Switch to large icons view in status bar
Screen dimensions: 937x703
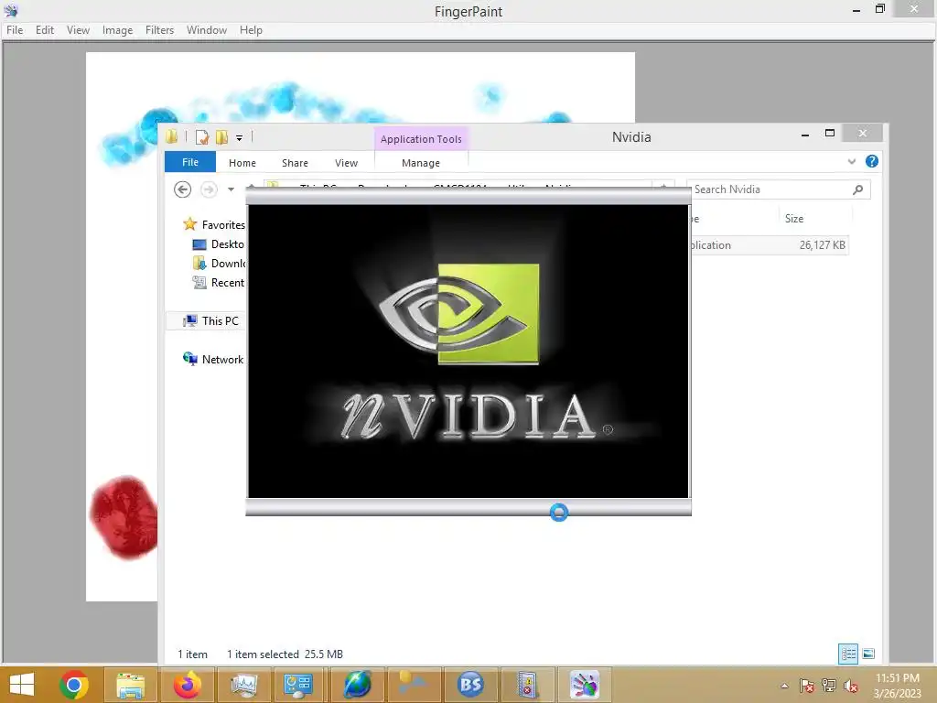[x=868, y=654]
